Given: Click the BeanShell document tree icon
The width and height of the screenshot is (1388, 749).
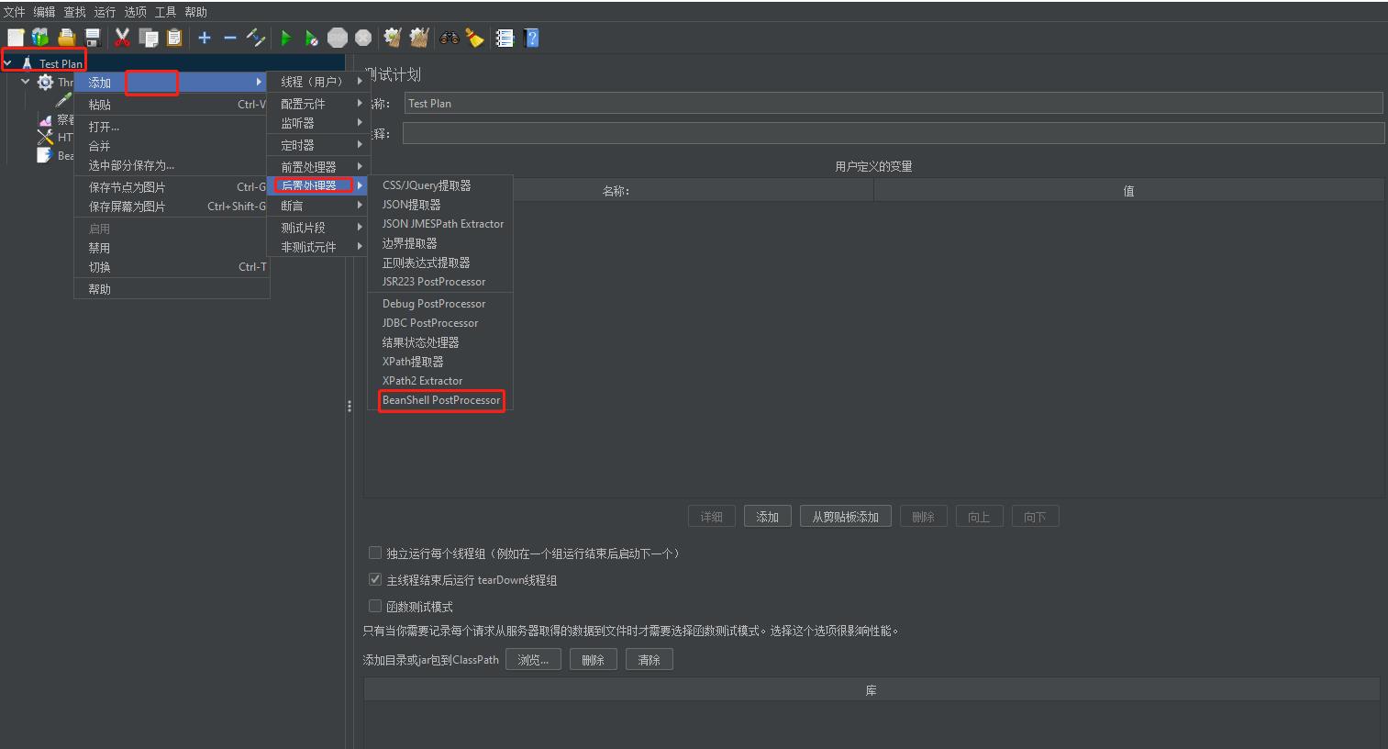Looking at the screenshot, I should tap(43, 155).
